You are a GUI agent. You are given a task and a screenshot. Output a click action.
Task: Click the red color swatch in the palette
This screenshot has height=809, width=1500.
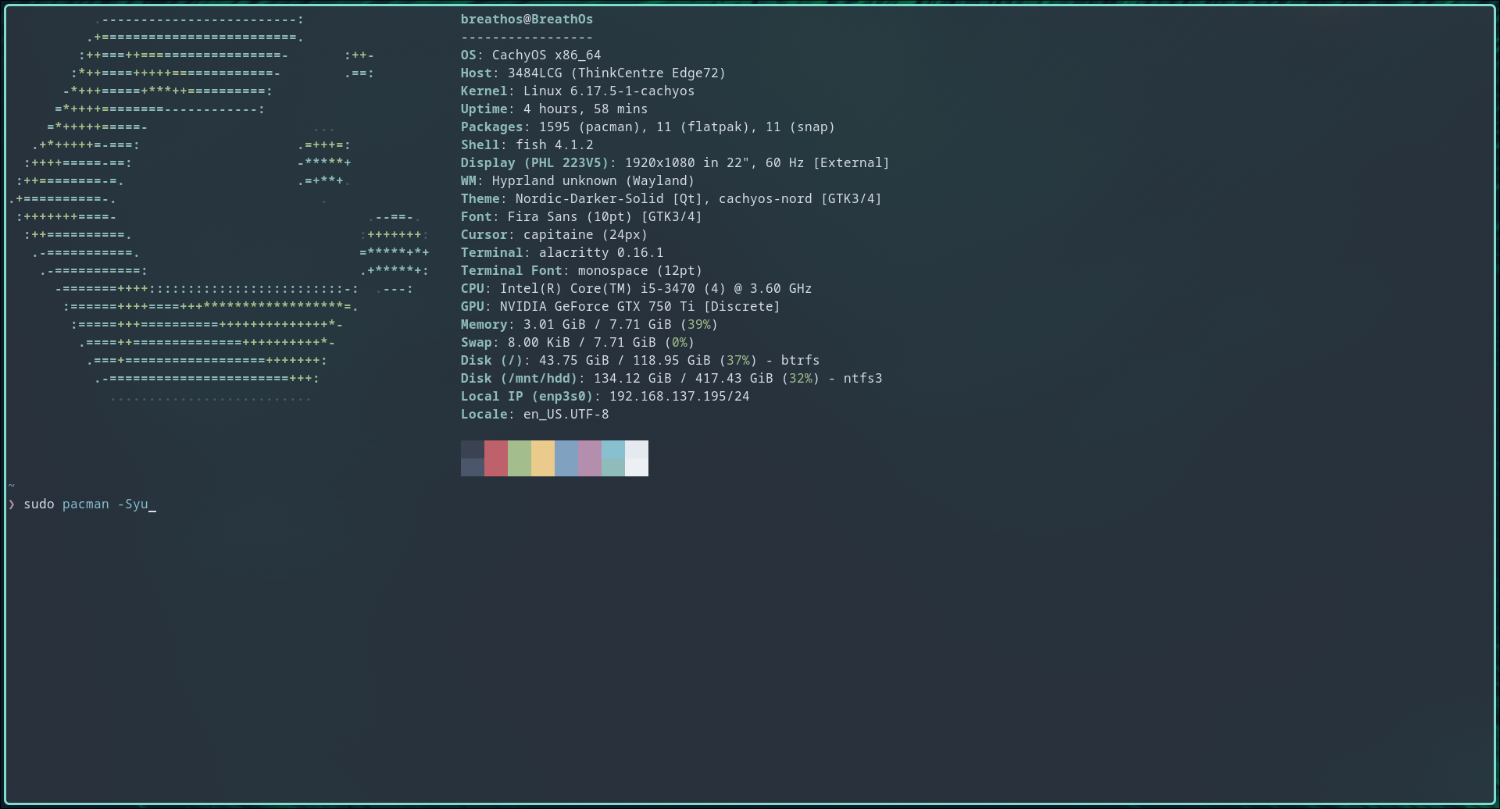[x=496, y=458]
